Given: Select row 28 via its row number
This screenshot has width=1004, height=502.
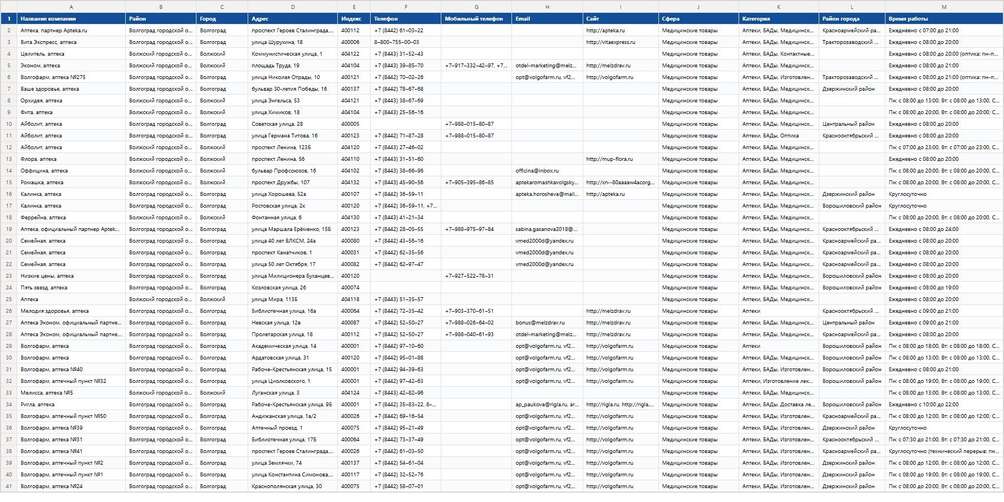Looking at the screenshot, I should 9,334.
